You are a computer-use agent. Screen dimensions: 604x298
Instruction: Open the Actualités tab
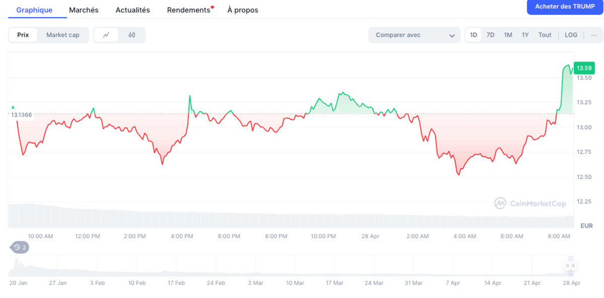133,10
